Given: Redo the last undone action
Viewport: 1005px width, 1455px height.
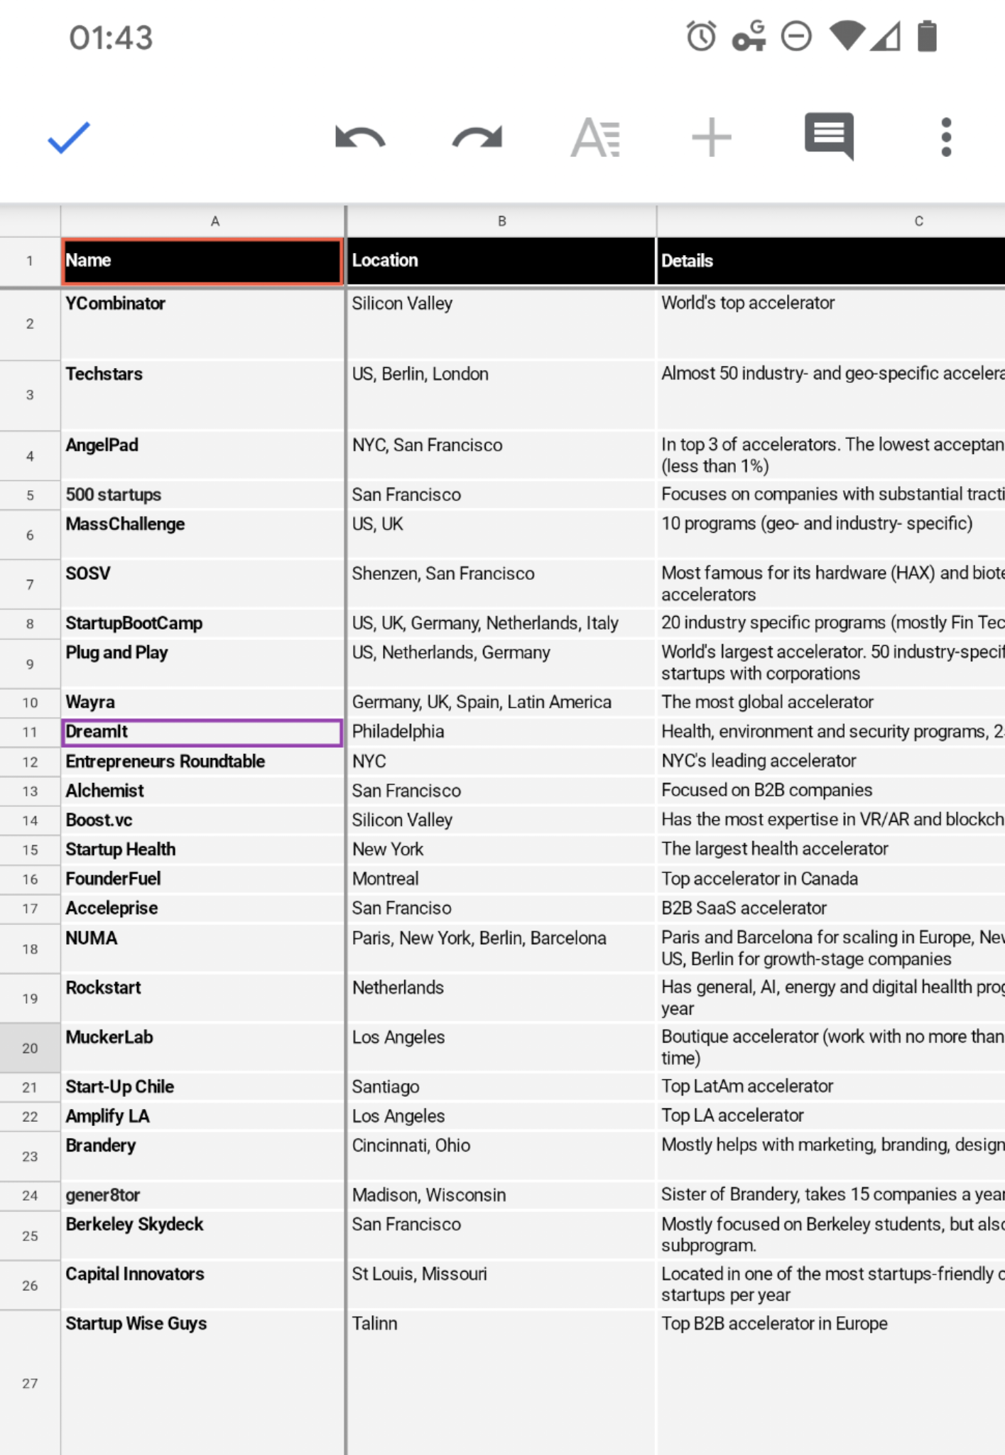Looking at the screenshot, I should 477,137.
